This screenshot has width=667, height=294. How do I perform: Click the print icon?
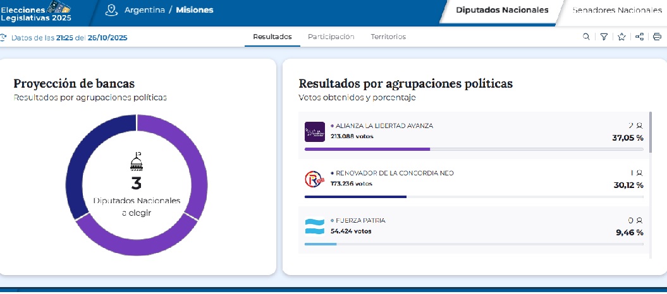pos(657,37)
